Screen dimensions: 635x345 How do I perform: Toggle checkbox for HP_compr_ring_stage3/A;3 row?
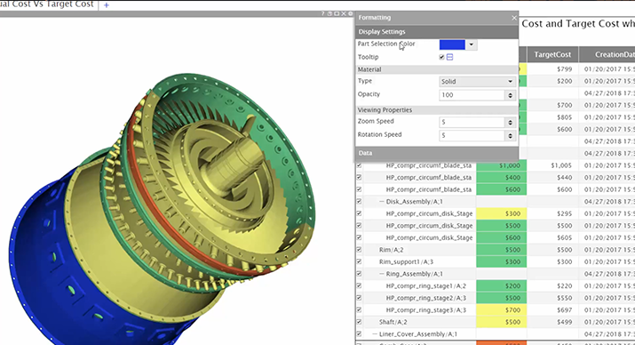click(x=359, y=309)
